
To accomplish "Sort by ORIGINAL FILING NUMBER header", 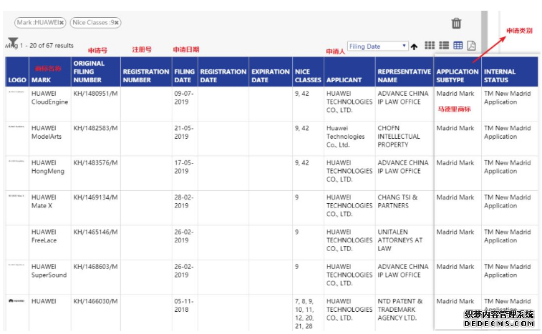I will [x=89, y=72].
